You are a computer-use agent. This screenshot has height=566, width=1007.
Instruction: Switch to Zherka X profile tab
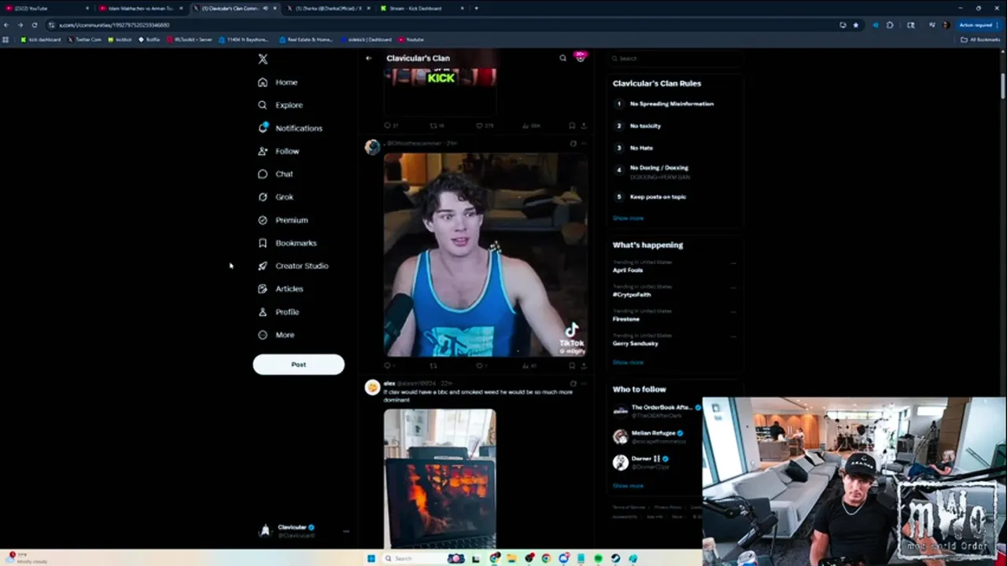coord(328,8)
